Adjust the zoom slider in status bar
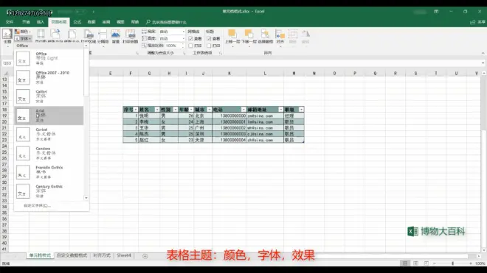The height and width of the screenshot is (273, 487). click(x=452, y=263)
